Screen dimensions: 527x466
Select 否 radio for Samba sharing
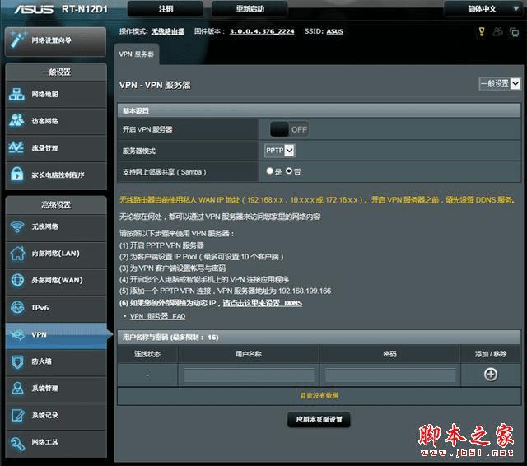point(289,170)
